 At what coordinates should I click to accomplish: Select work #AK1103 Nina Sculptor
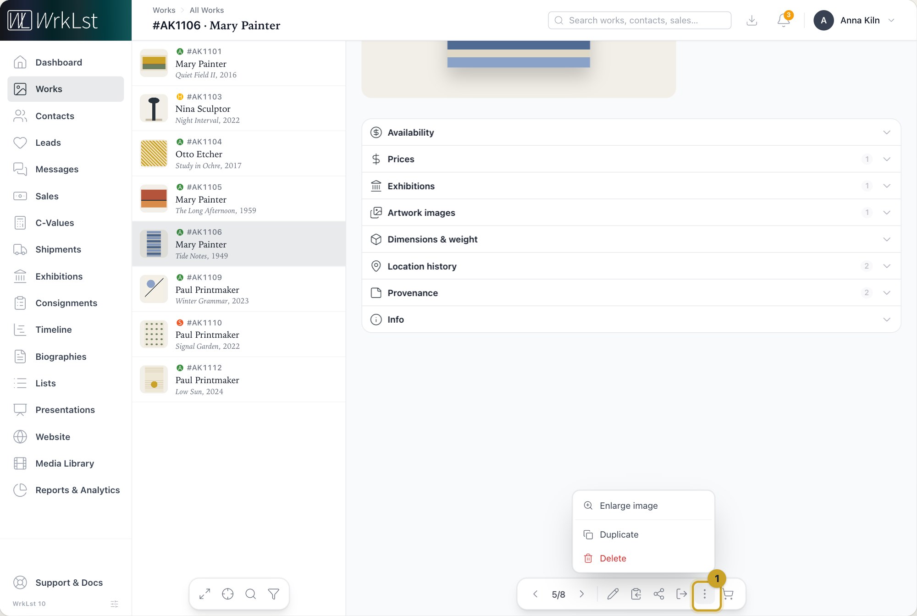pos(239,109)
